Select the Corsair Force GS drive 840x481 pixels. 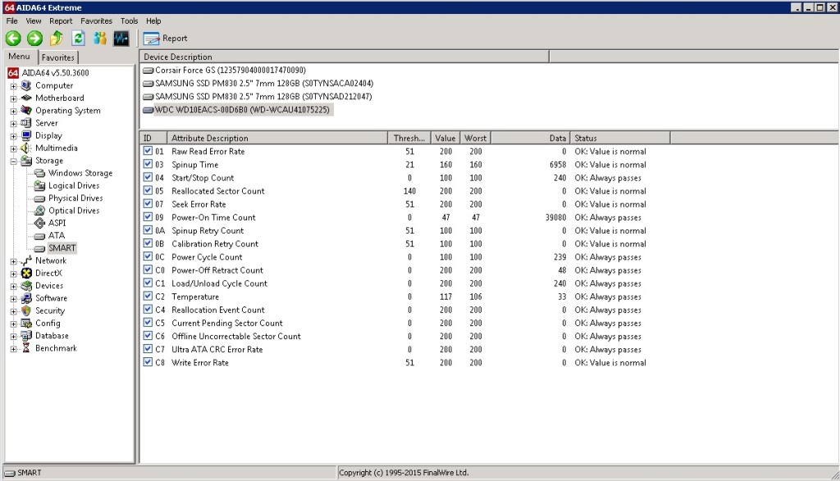230,70
